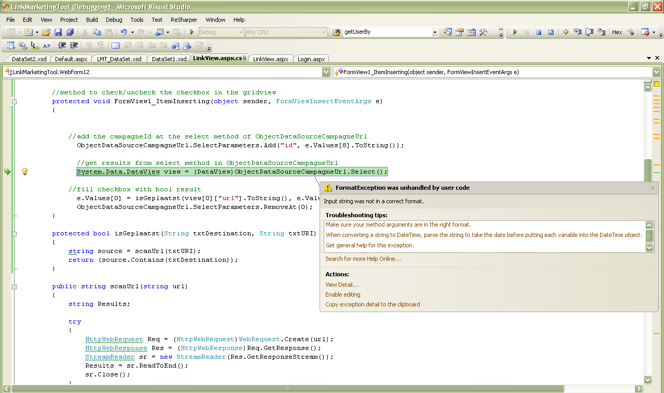Click the Open File toolbar icon
Screen dimensions: 664x393
coord(46,32)
